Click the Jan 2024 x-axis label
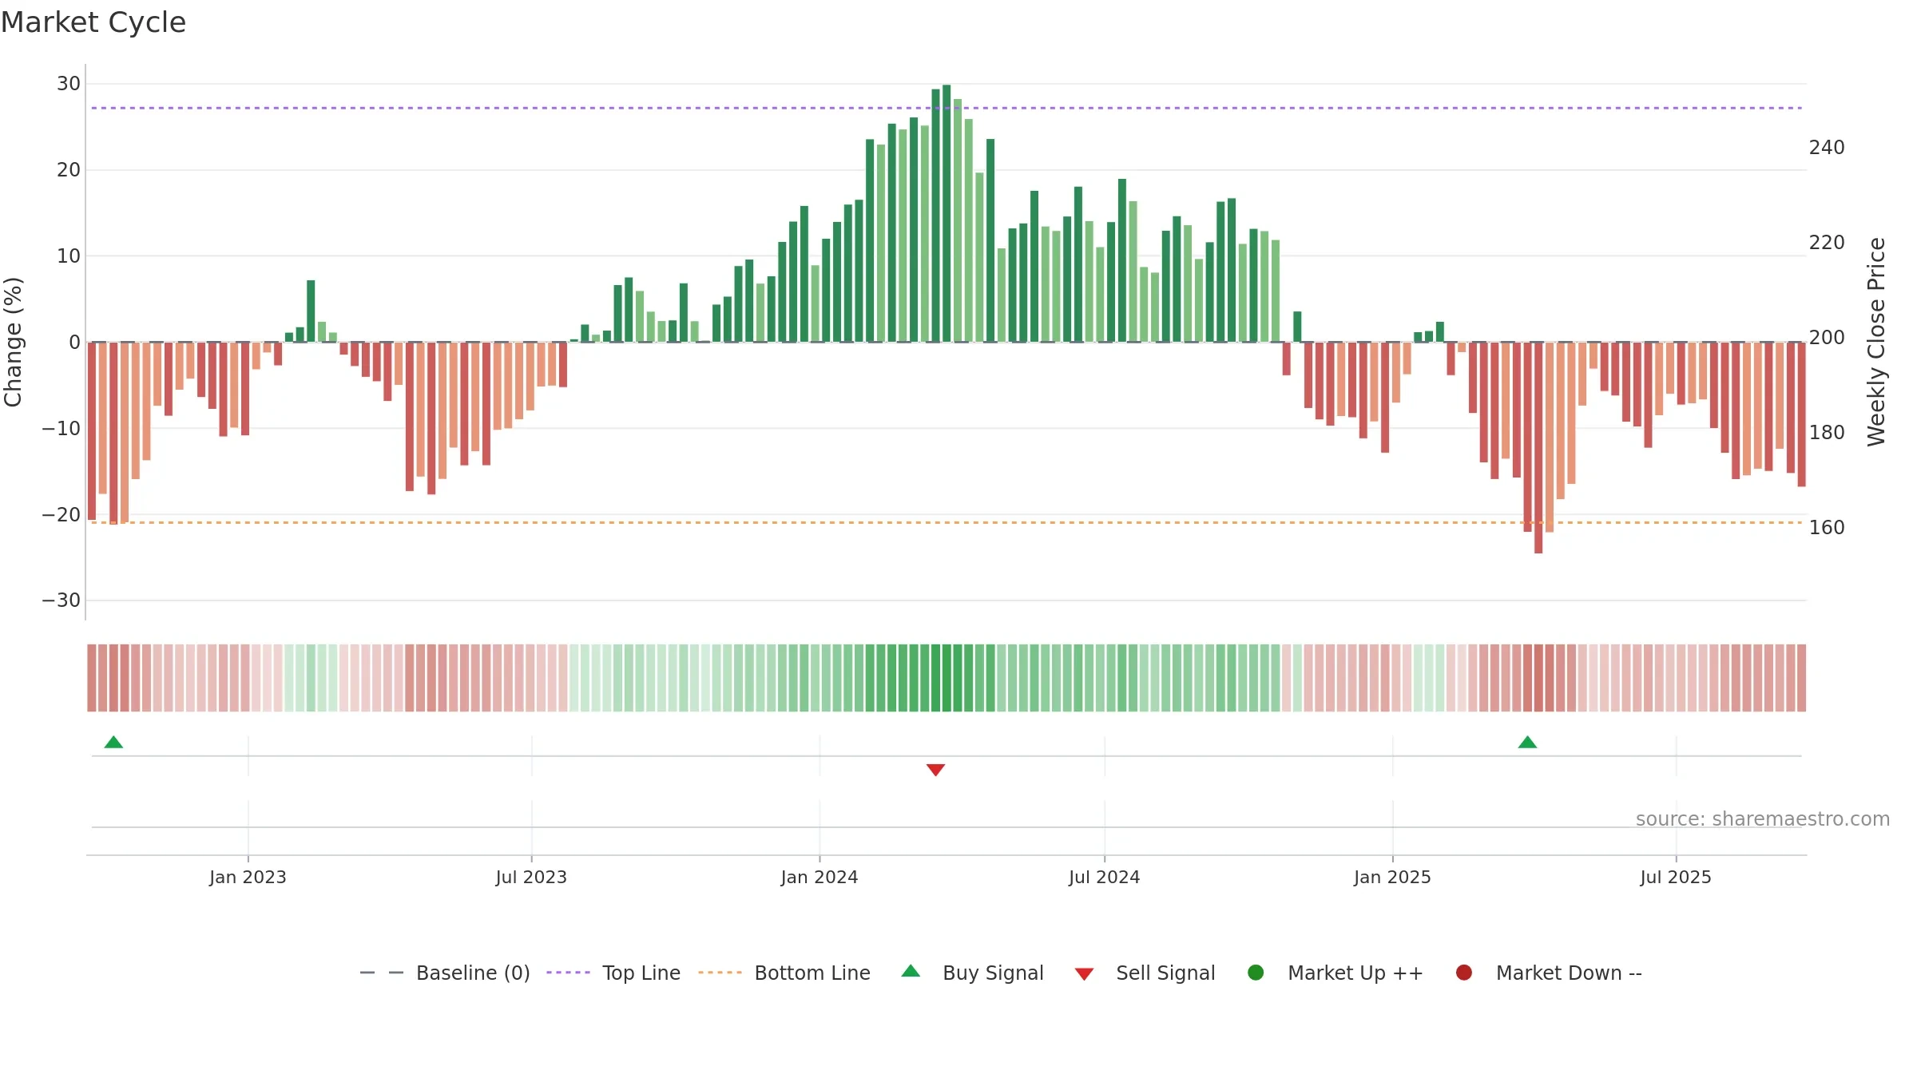Image resolution: width=1917 pixels, height=1078 pixels. pyautogui.click(x=820, y=878)
